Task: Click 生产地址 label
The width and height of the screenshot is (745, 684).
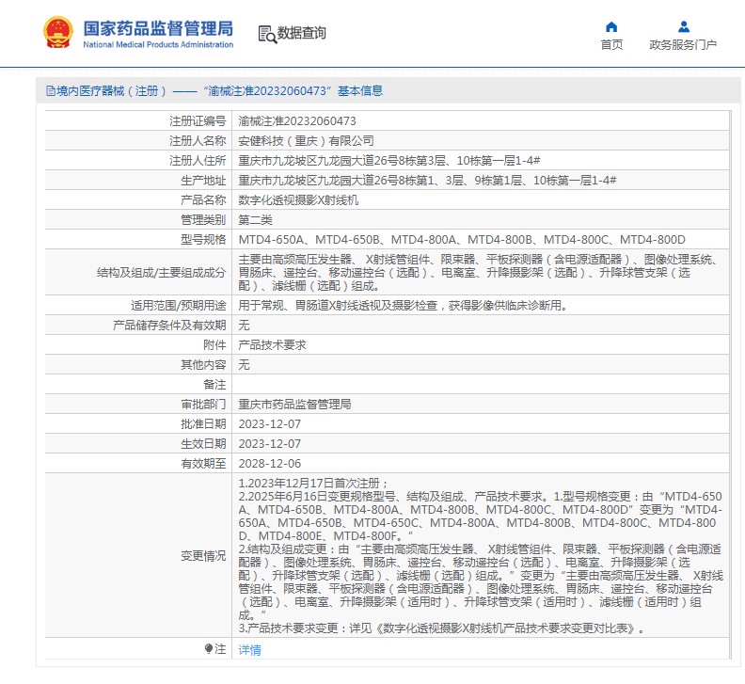Action: coord(203,181)
